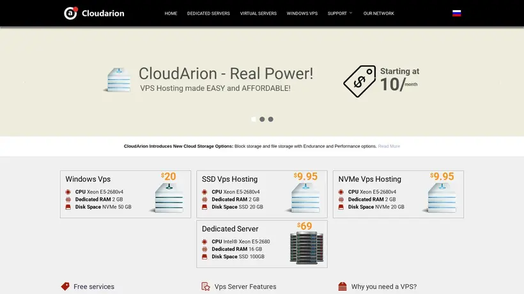Screen dimensions: 524x294
Task: Click the SSD Vps server image
Action: point(304,198)
